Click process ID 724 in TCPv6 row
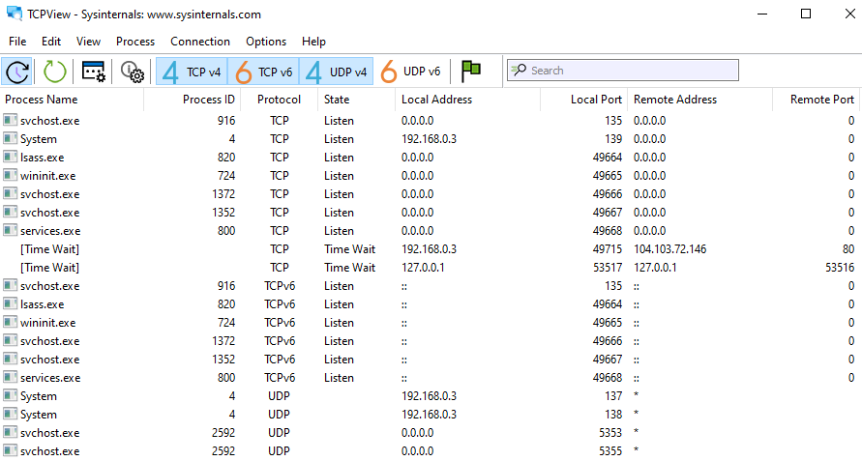Viewport: 862px width, 461px height. tap(226, 323)
